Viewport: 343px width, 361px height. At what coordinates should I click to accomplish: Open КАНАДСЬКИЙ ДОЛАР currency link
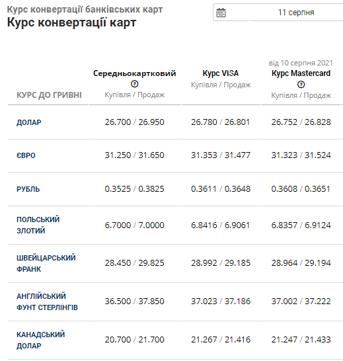pos(40,340)
